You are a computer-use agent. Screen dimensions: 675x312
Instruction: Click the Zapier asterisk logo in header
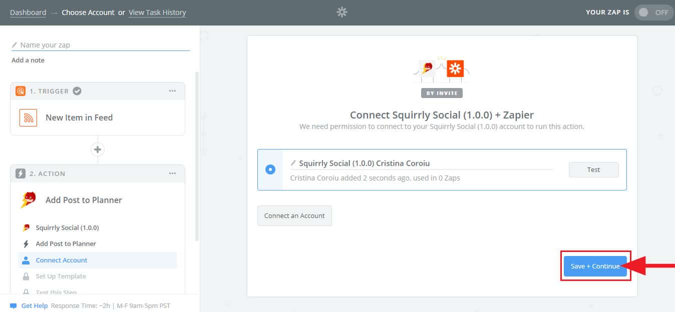pyautogui.click(x=342, y=12)
